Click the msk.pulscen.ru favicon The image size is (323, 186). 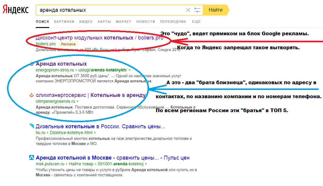(32, 157)
